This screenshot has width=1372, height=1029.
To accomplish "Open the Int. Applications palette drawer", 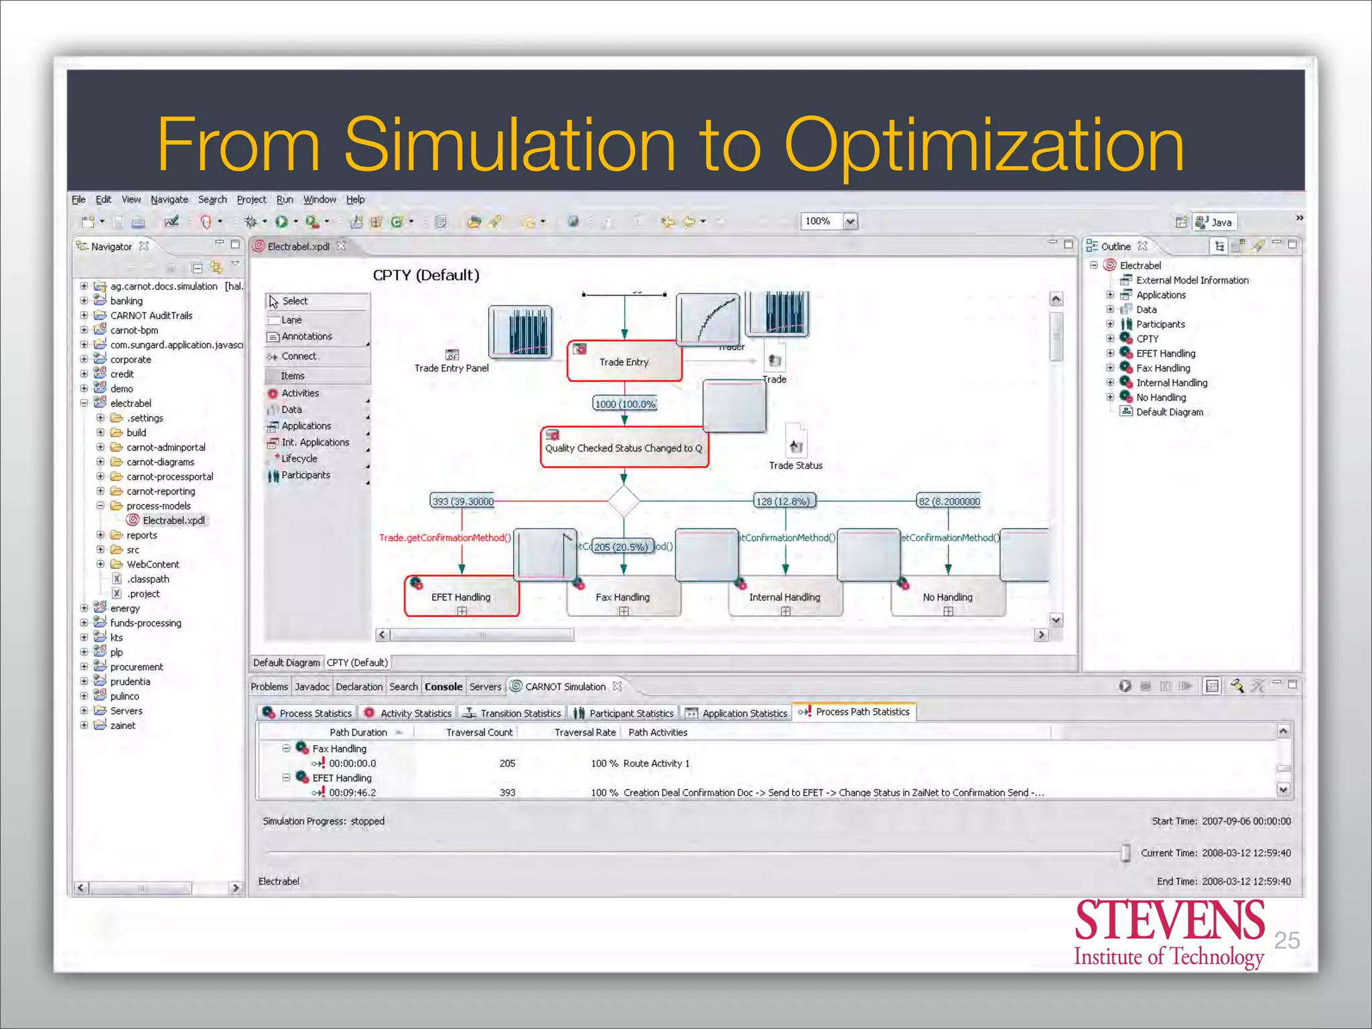I will click(318, 442).
